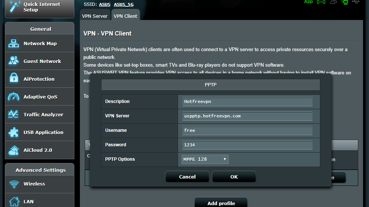The image size is (369, 207).
Task: Click the VPN - VPN Client heading
Action: (x=108, y=33)
